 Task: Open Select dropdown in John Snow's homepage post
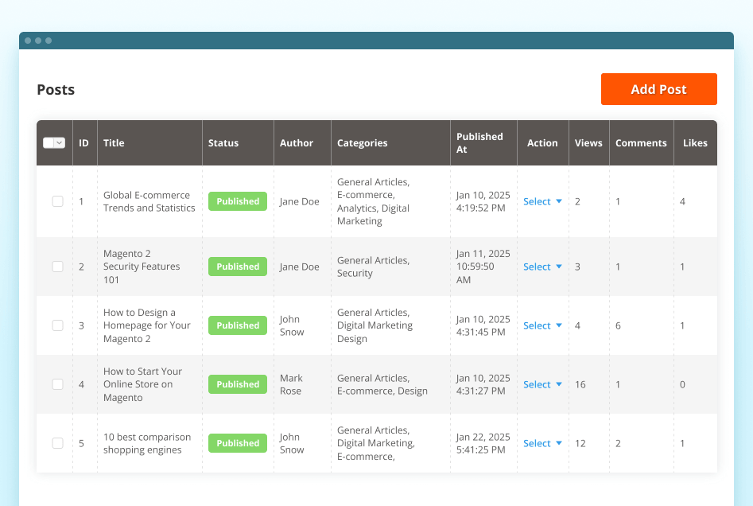coord(542,325)
